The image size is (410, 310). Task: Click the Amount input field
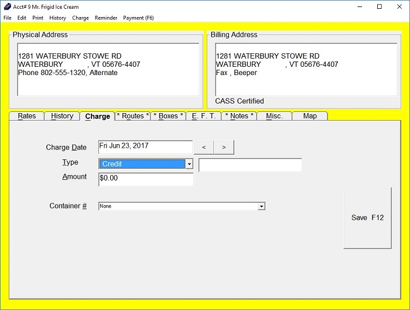coord(145,179)
